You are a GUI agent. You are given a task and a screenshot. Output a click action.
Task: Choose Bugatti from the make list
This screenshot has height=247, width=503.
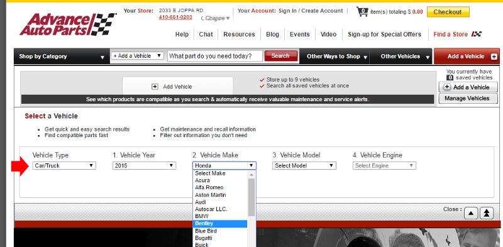pos(220,238)
